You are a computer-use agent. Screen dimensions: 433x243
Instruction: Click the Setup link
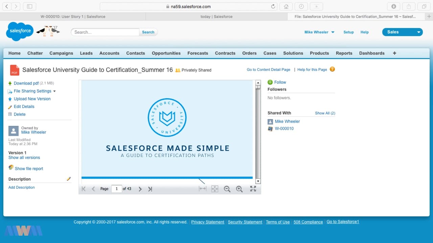pyautogui.click(x=348, y=32)
